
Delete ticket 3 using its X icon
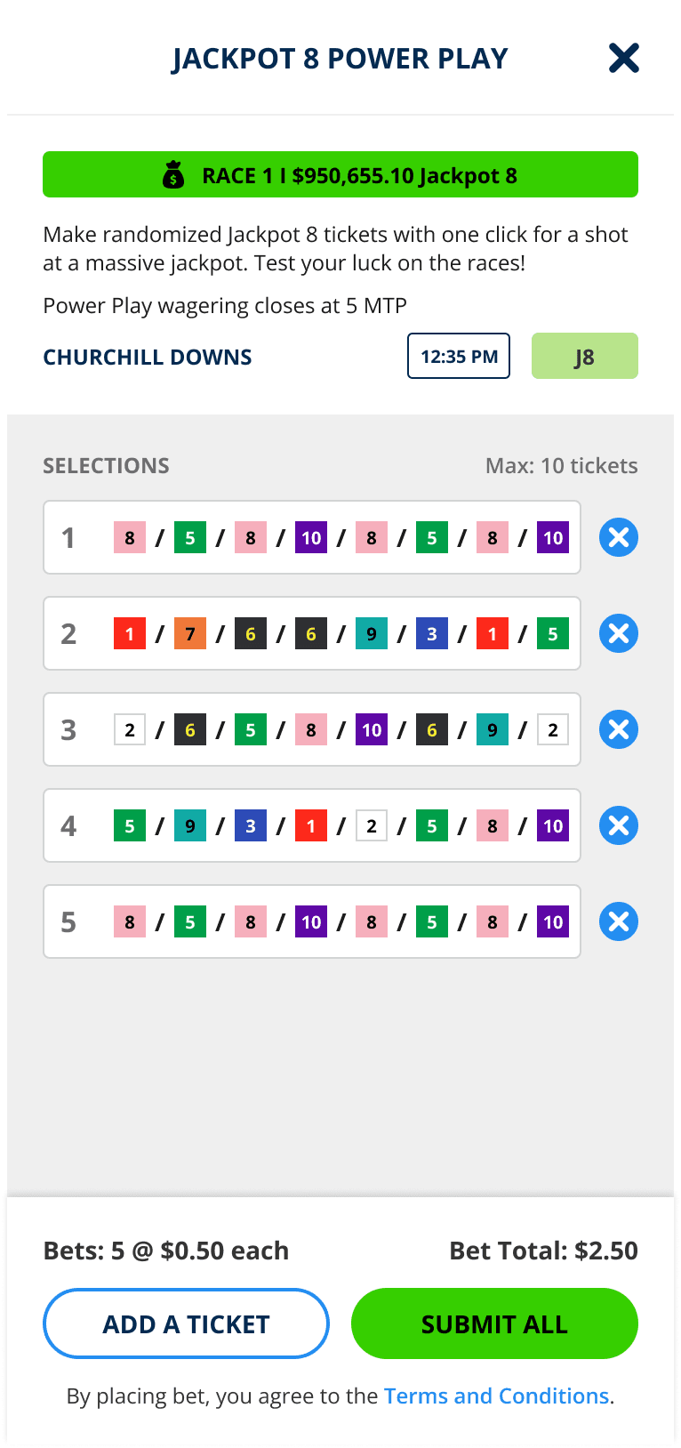point(618,729)
